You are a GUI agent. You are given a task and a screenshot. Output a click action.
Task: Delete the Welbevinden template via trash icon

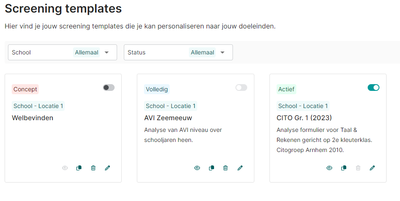coord(93,168)
